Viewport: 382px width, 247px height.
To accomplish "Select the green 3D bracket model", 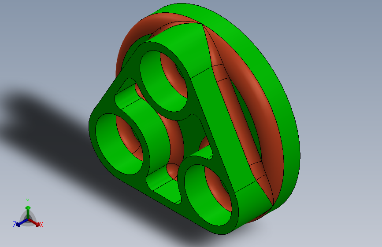I will (194, 119).
